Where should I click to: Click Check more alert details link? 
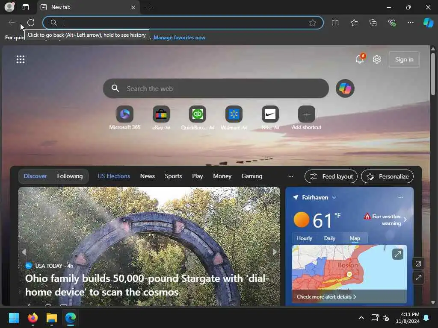click(326, 297)
